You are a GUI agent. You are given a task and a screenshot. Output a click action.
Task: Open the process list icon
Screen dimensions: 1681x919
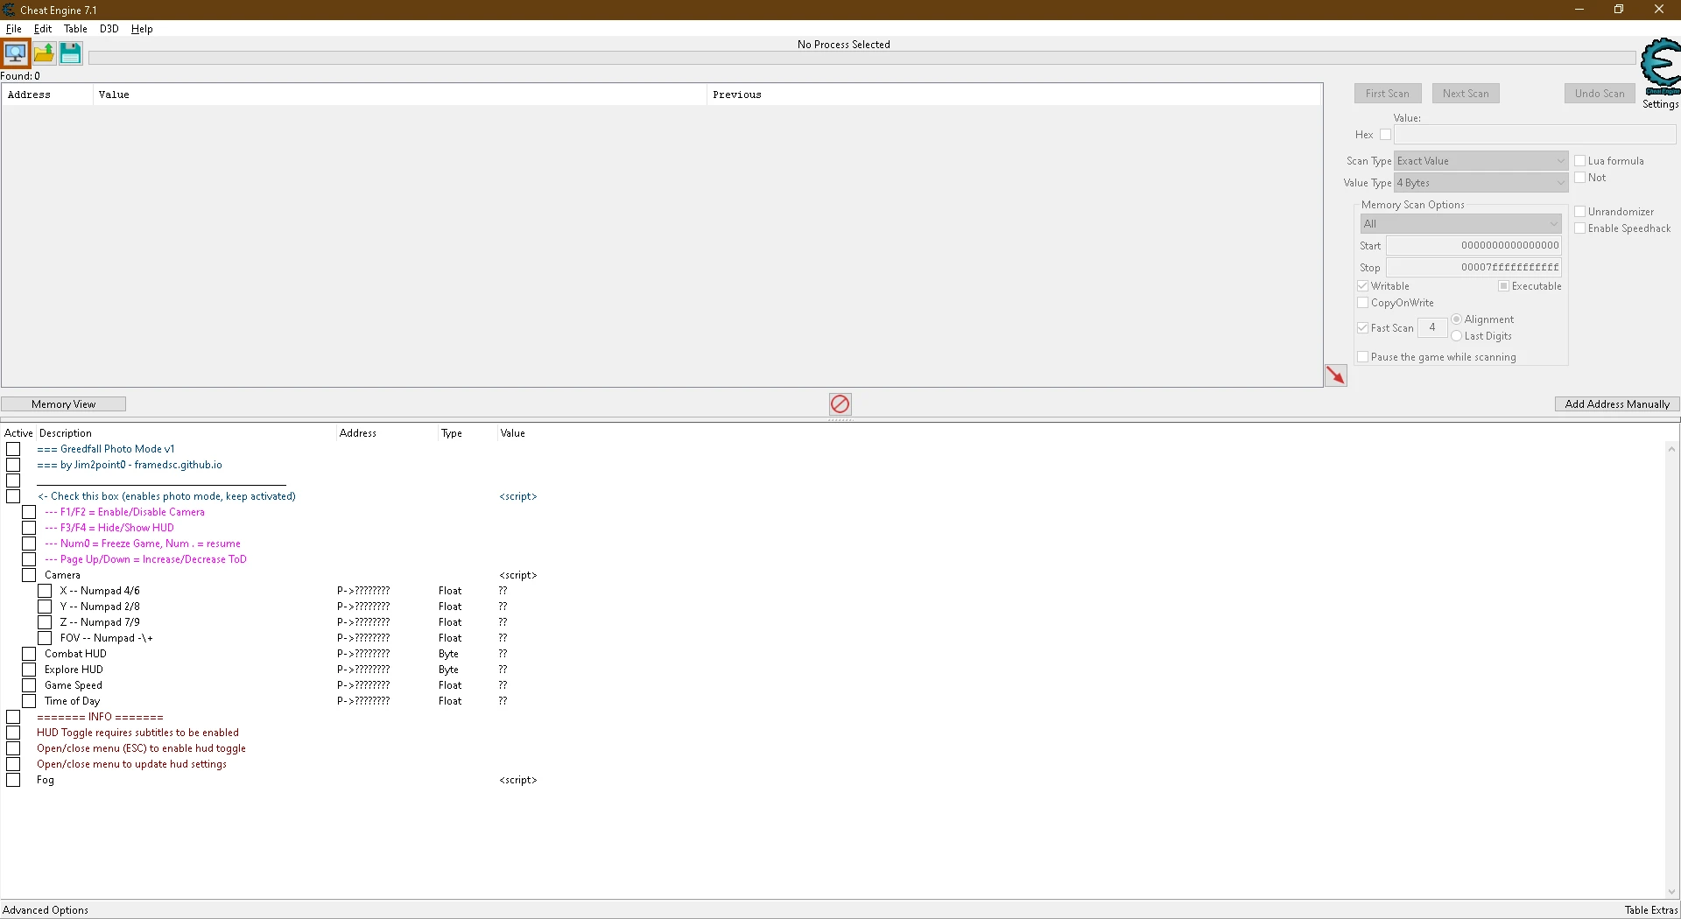[16, 53]
